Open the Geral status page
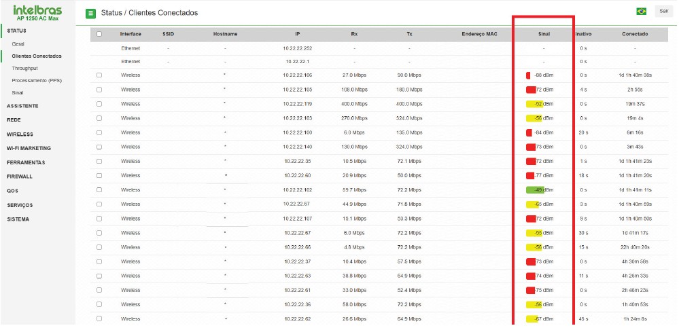679x328 pixels. 18,44
